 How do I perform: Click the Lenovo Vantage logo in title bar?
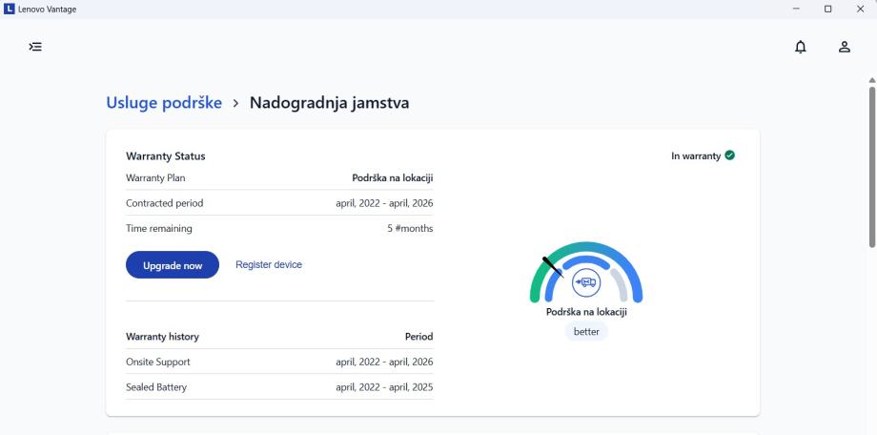[x=10, y=9]
